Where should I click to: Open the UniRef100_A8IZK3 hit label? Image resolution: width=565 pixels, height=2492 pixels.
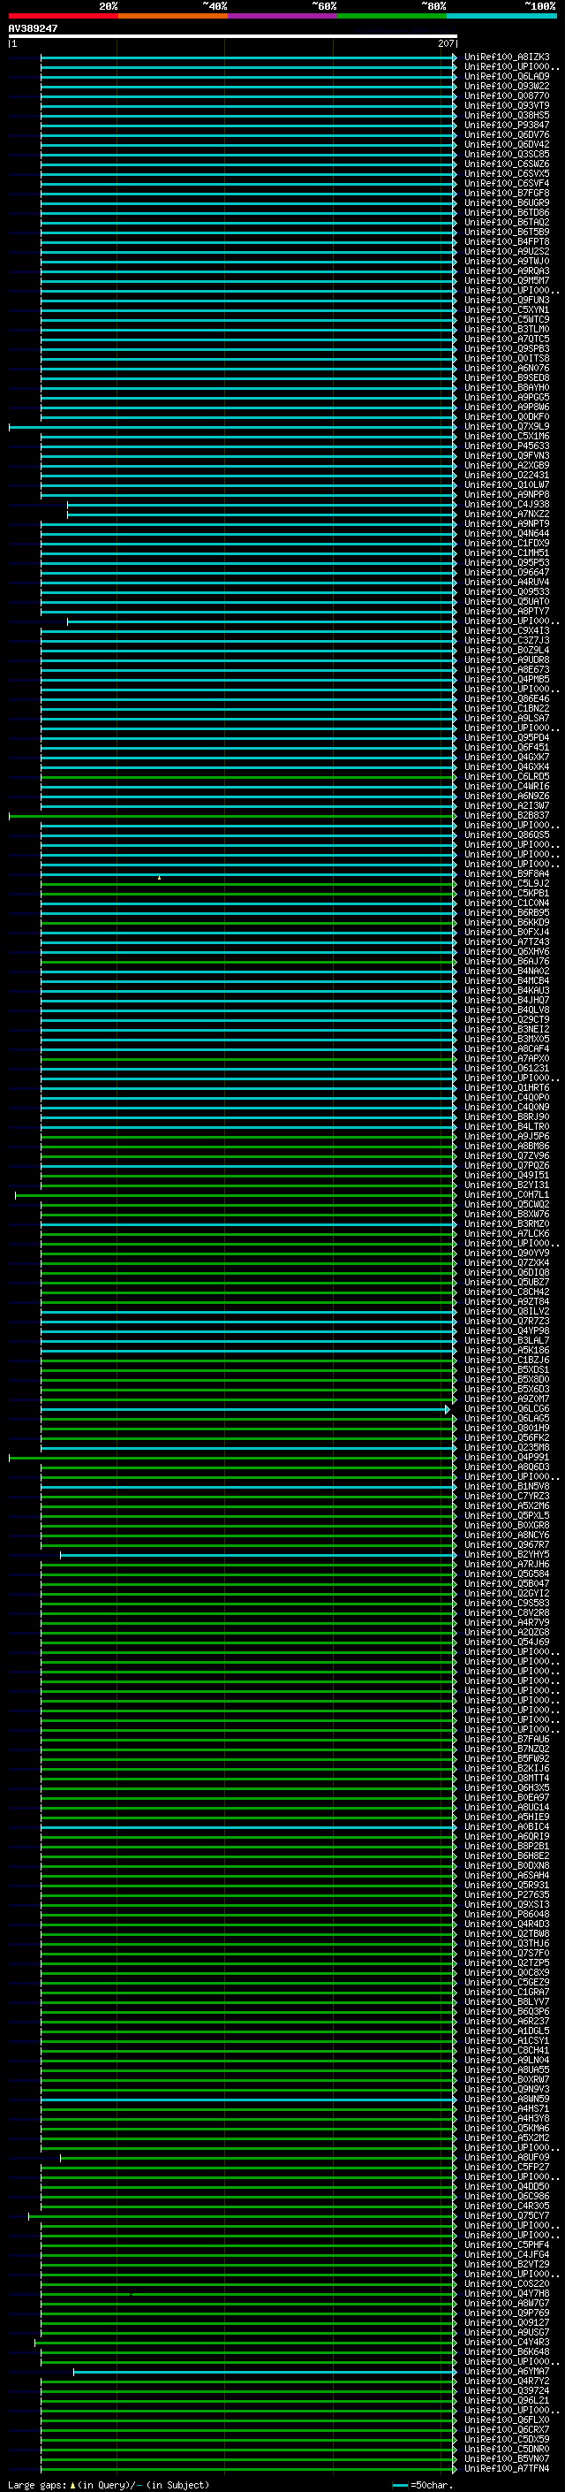[506, 57]
